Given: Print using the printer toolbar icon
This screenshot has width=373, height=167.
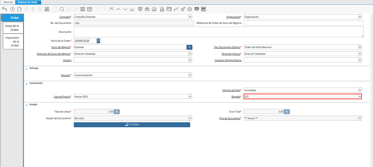Looking at the screenshot, I should coord(154,9).
